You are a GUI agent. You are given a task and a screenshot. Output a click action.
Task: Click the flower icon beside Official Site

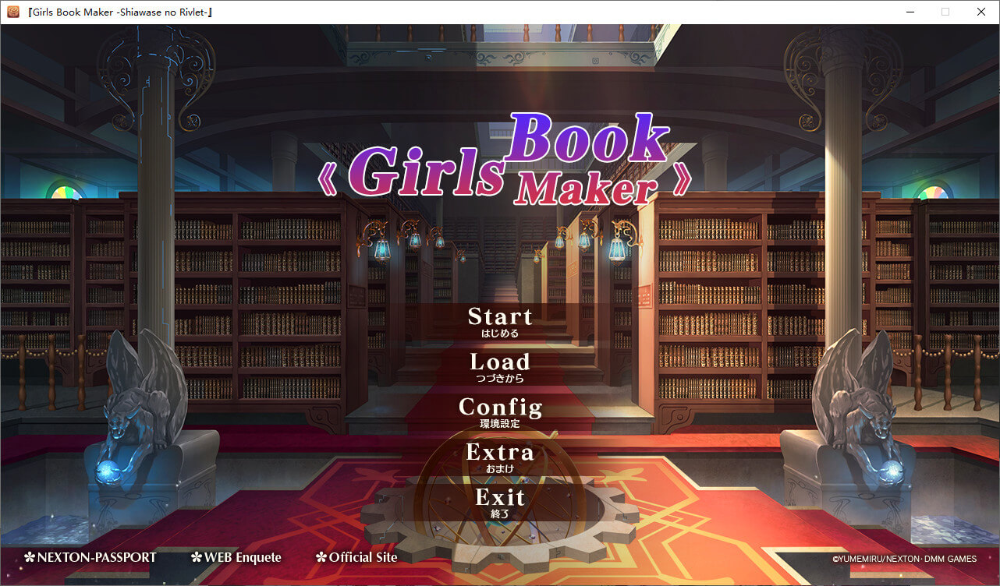coord(321,557)
